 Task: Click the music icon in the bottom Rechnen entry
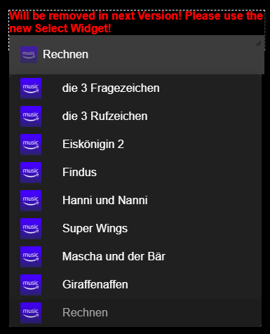tap(31, 313)
